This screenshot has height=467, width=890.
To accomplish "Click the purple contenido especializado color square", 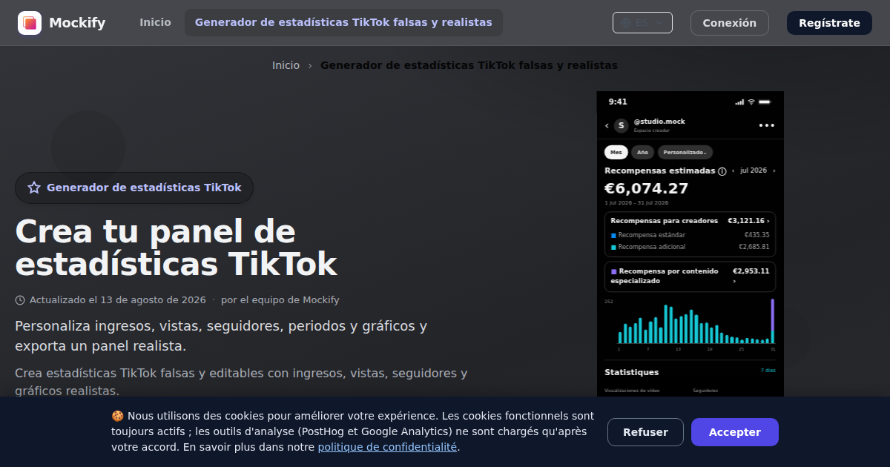I will [613, 271].
